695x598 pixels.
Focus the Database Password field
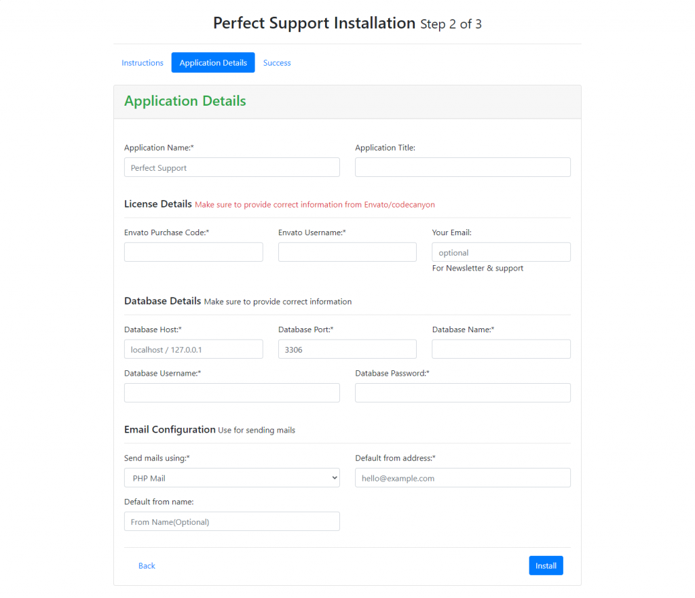pos(463,393)
